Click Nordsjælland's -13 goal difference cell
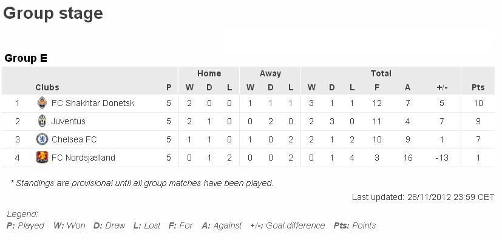This screenshot has height=240, width=502. click(x=442, y=158)
